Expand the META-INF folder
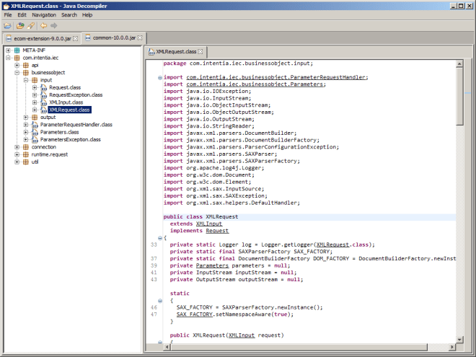The width and height of the screenshot is (476, 357). tap(8, 50)
